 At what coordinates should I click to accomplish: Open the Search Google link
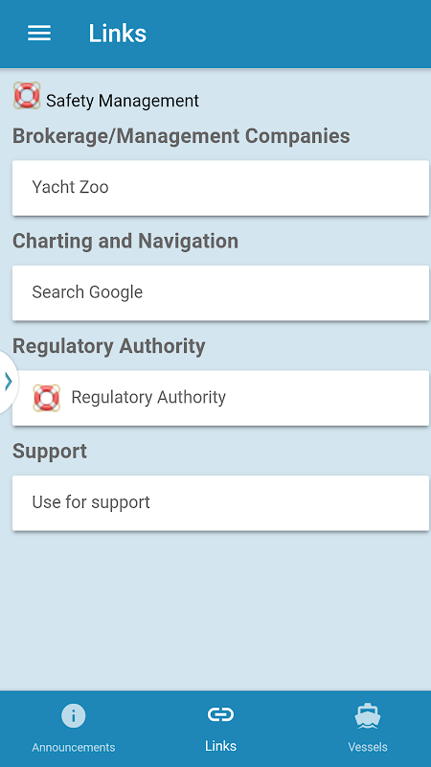(220, 293)
